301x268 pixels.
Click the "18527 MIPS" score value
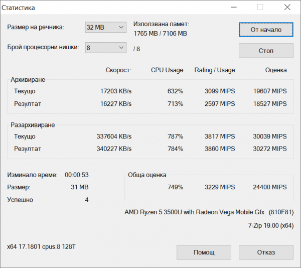[x=270, y=104]
